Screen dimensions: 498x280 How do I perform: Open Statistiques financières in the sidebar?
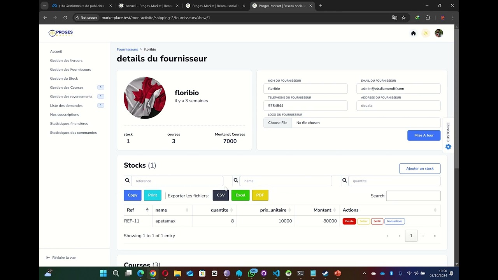(x=69, y=124)
